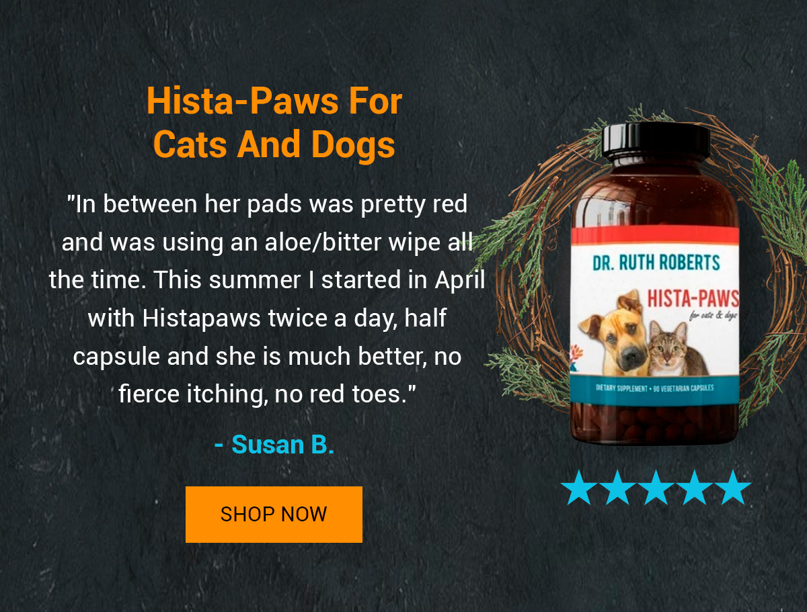Click the red HISTA-PAWS label name
This screenshot has height=612, width=807.
(x=693, y=298)
